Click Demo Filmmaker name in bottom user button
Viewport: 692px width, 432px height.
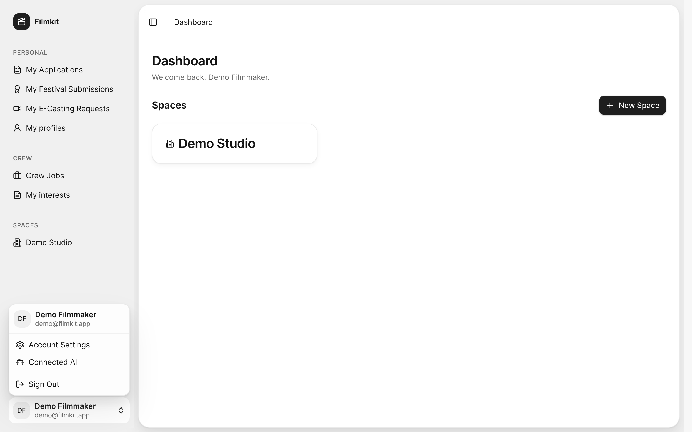pyautogui.click(x=65, y=406)
